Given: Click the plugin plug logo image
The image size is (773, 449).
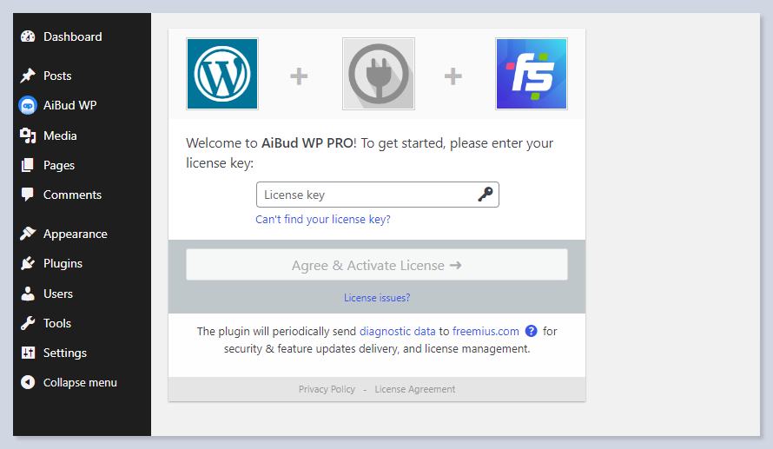Looking at the screenshot, I should coord(378,74).
